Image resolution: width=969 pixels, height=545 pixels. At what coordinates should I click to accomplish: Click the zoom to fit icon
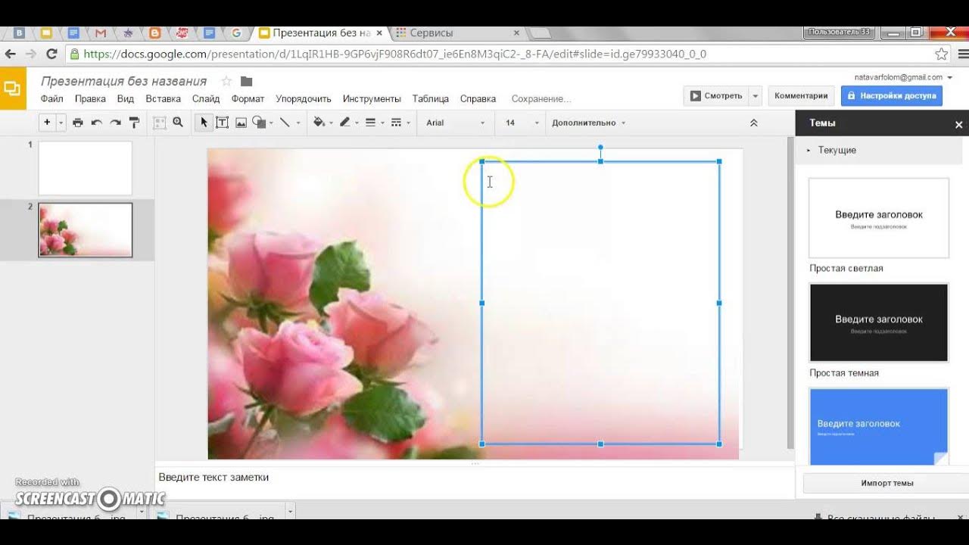point(160,123)
